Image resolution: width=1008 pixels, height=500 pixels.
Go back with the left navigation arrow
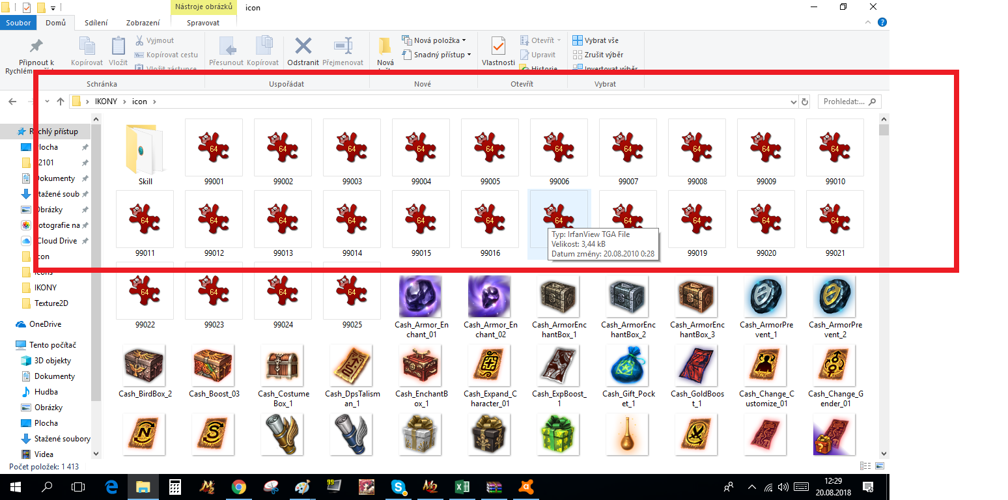pyautogui.click(x=12, y=102)
